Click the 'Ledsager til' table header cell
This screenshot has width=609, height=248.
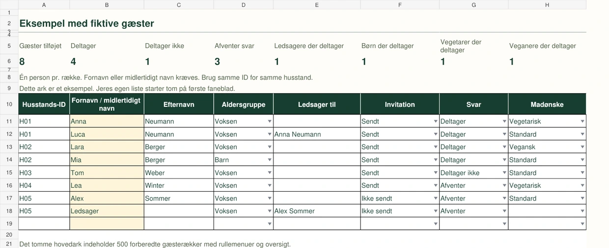(x=317, y=104)
